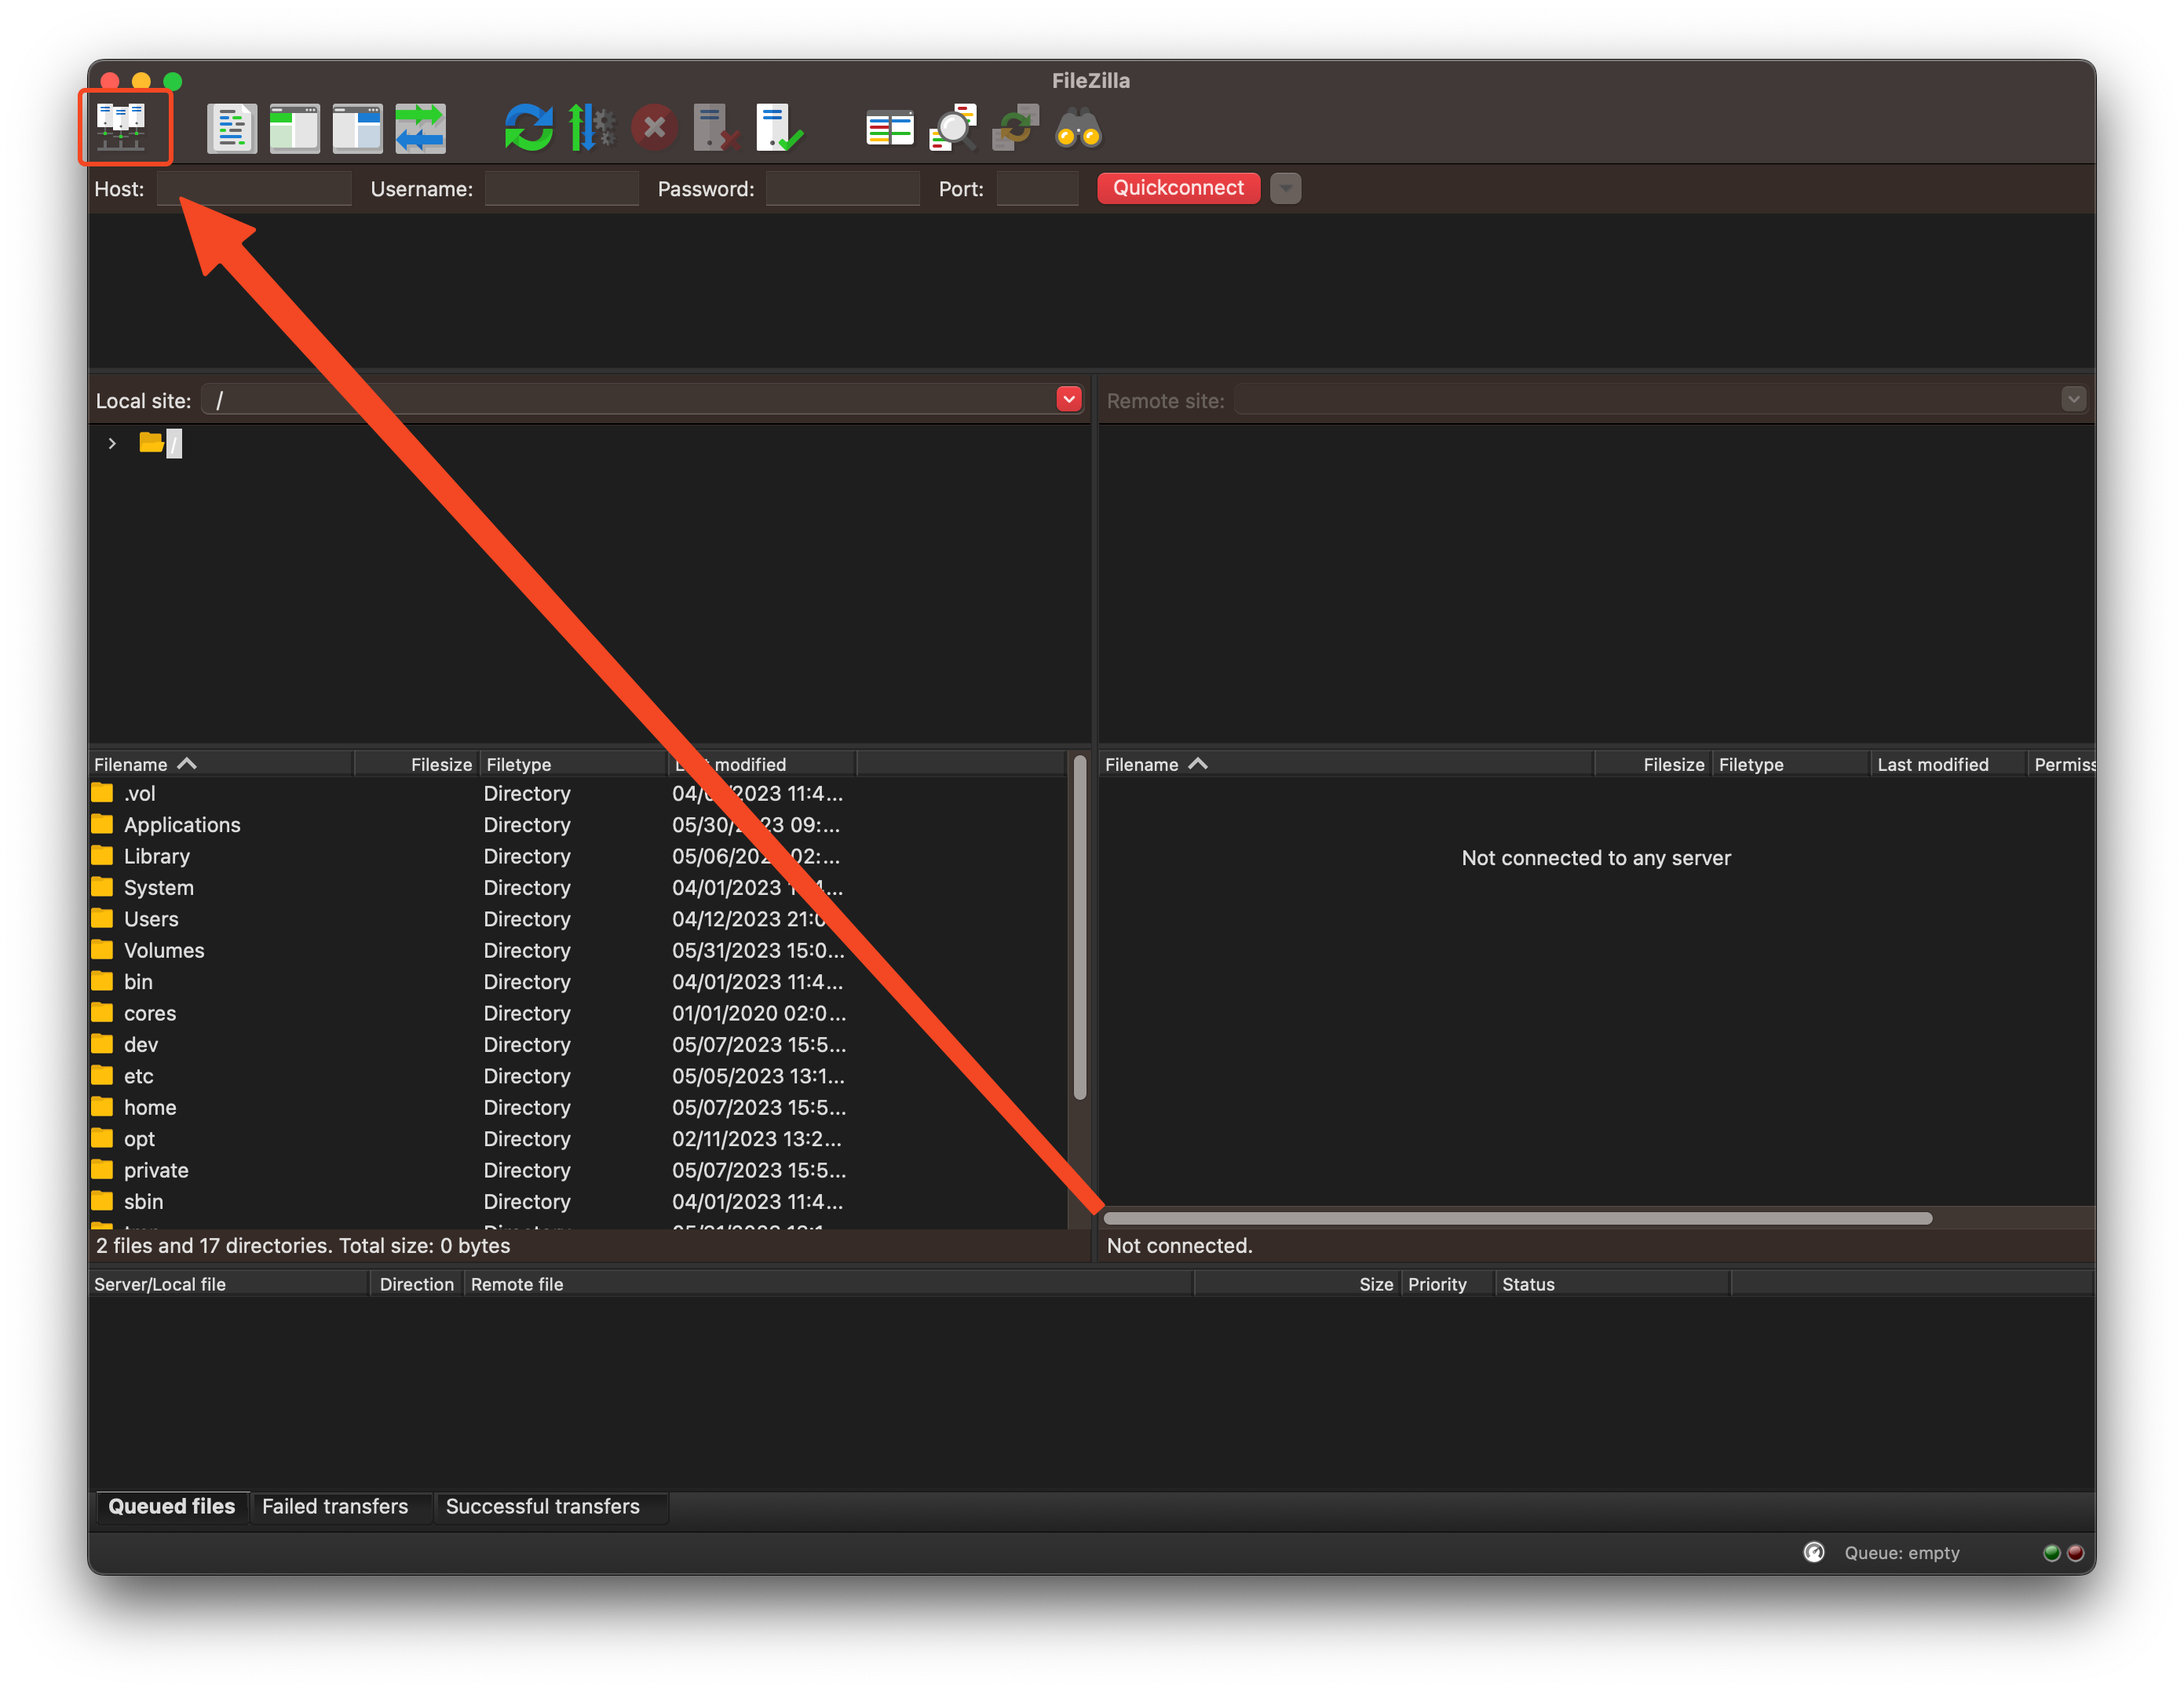Toggle the message log display

click(x=232, y=127)
